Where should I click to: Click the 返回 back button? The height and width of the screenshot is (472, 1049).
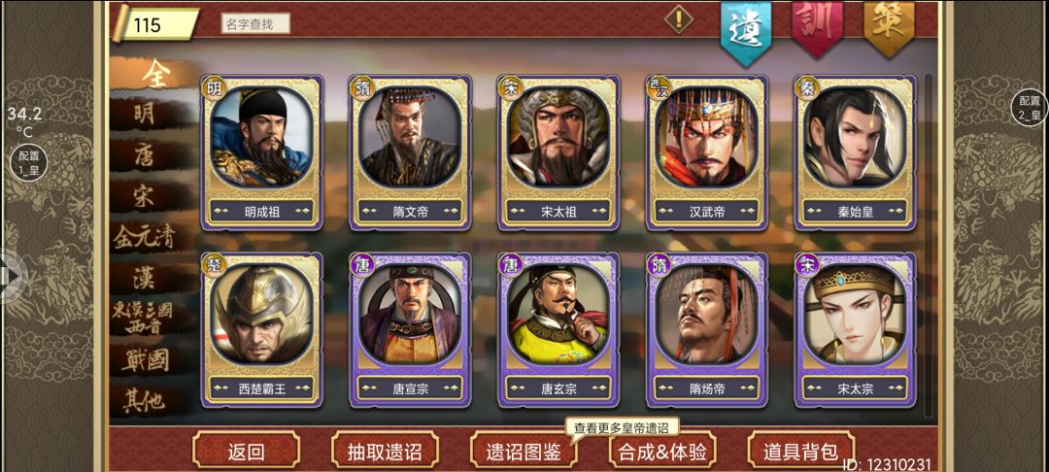tap(246, 452)
